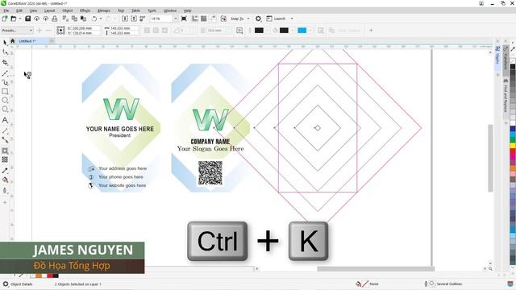Click the object width input field

123,28
